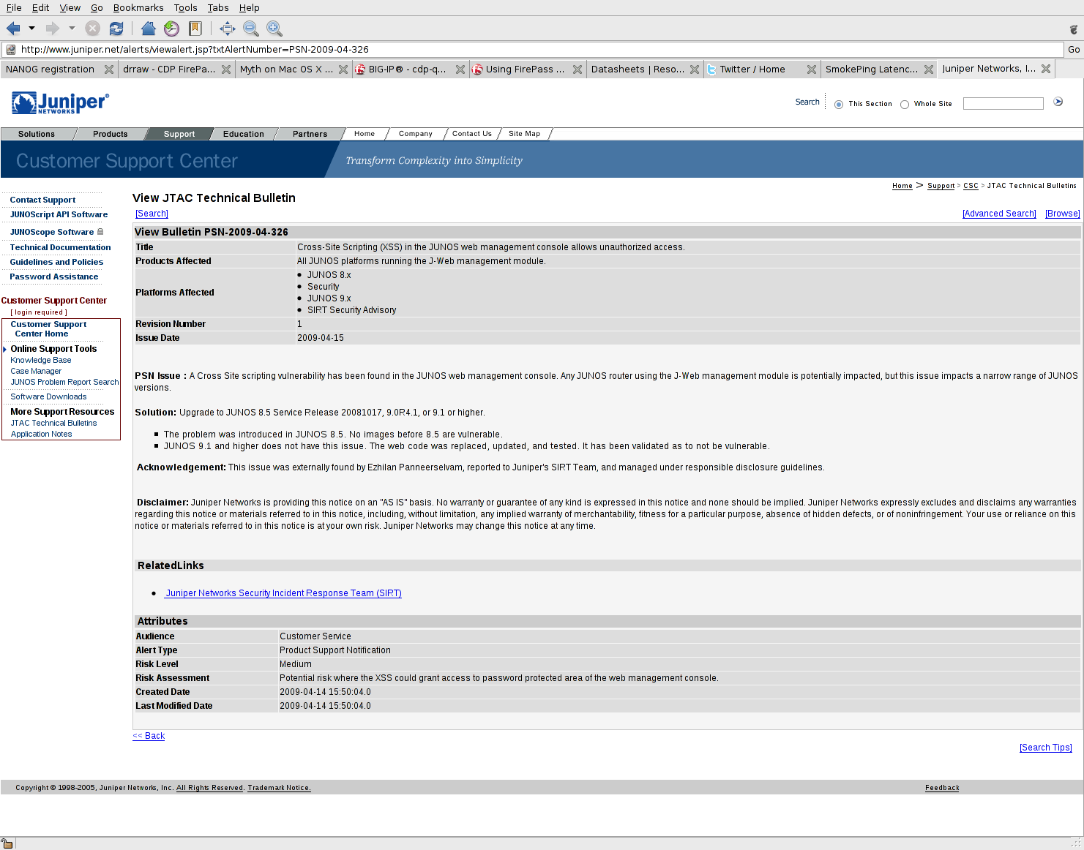Go back using the Back arrow
Viewport: 1084px width, 850px height.
click(13, 29)
